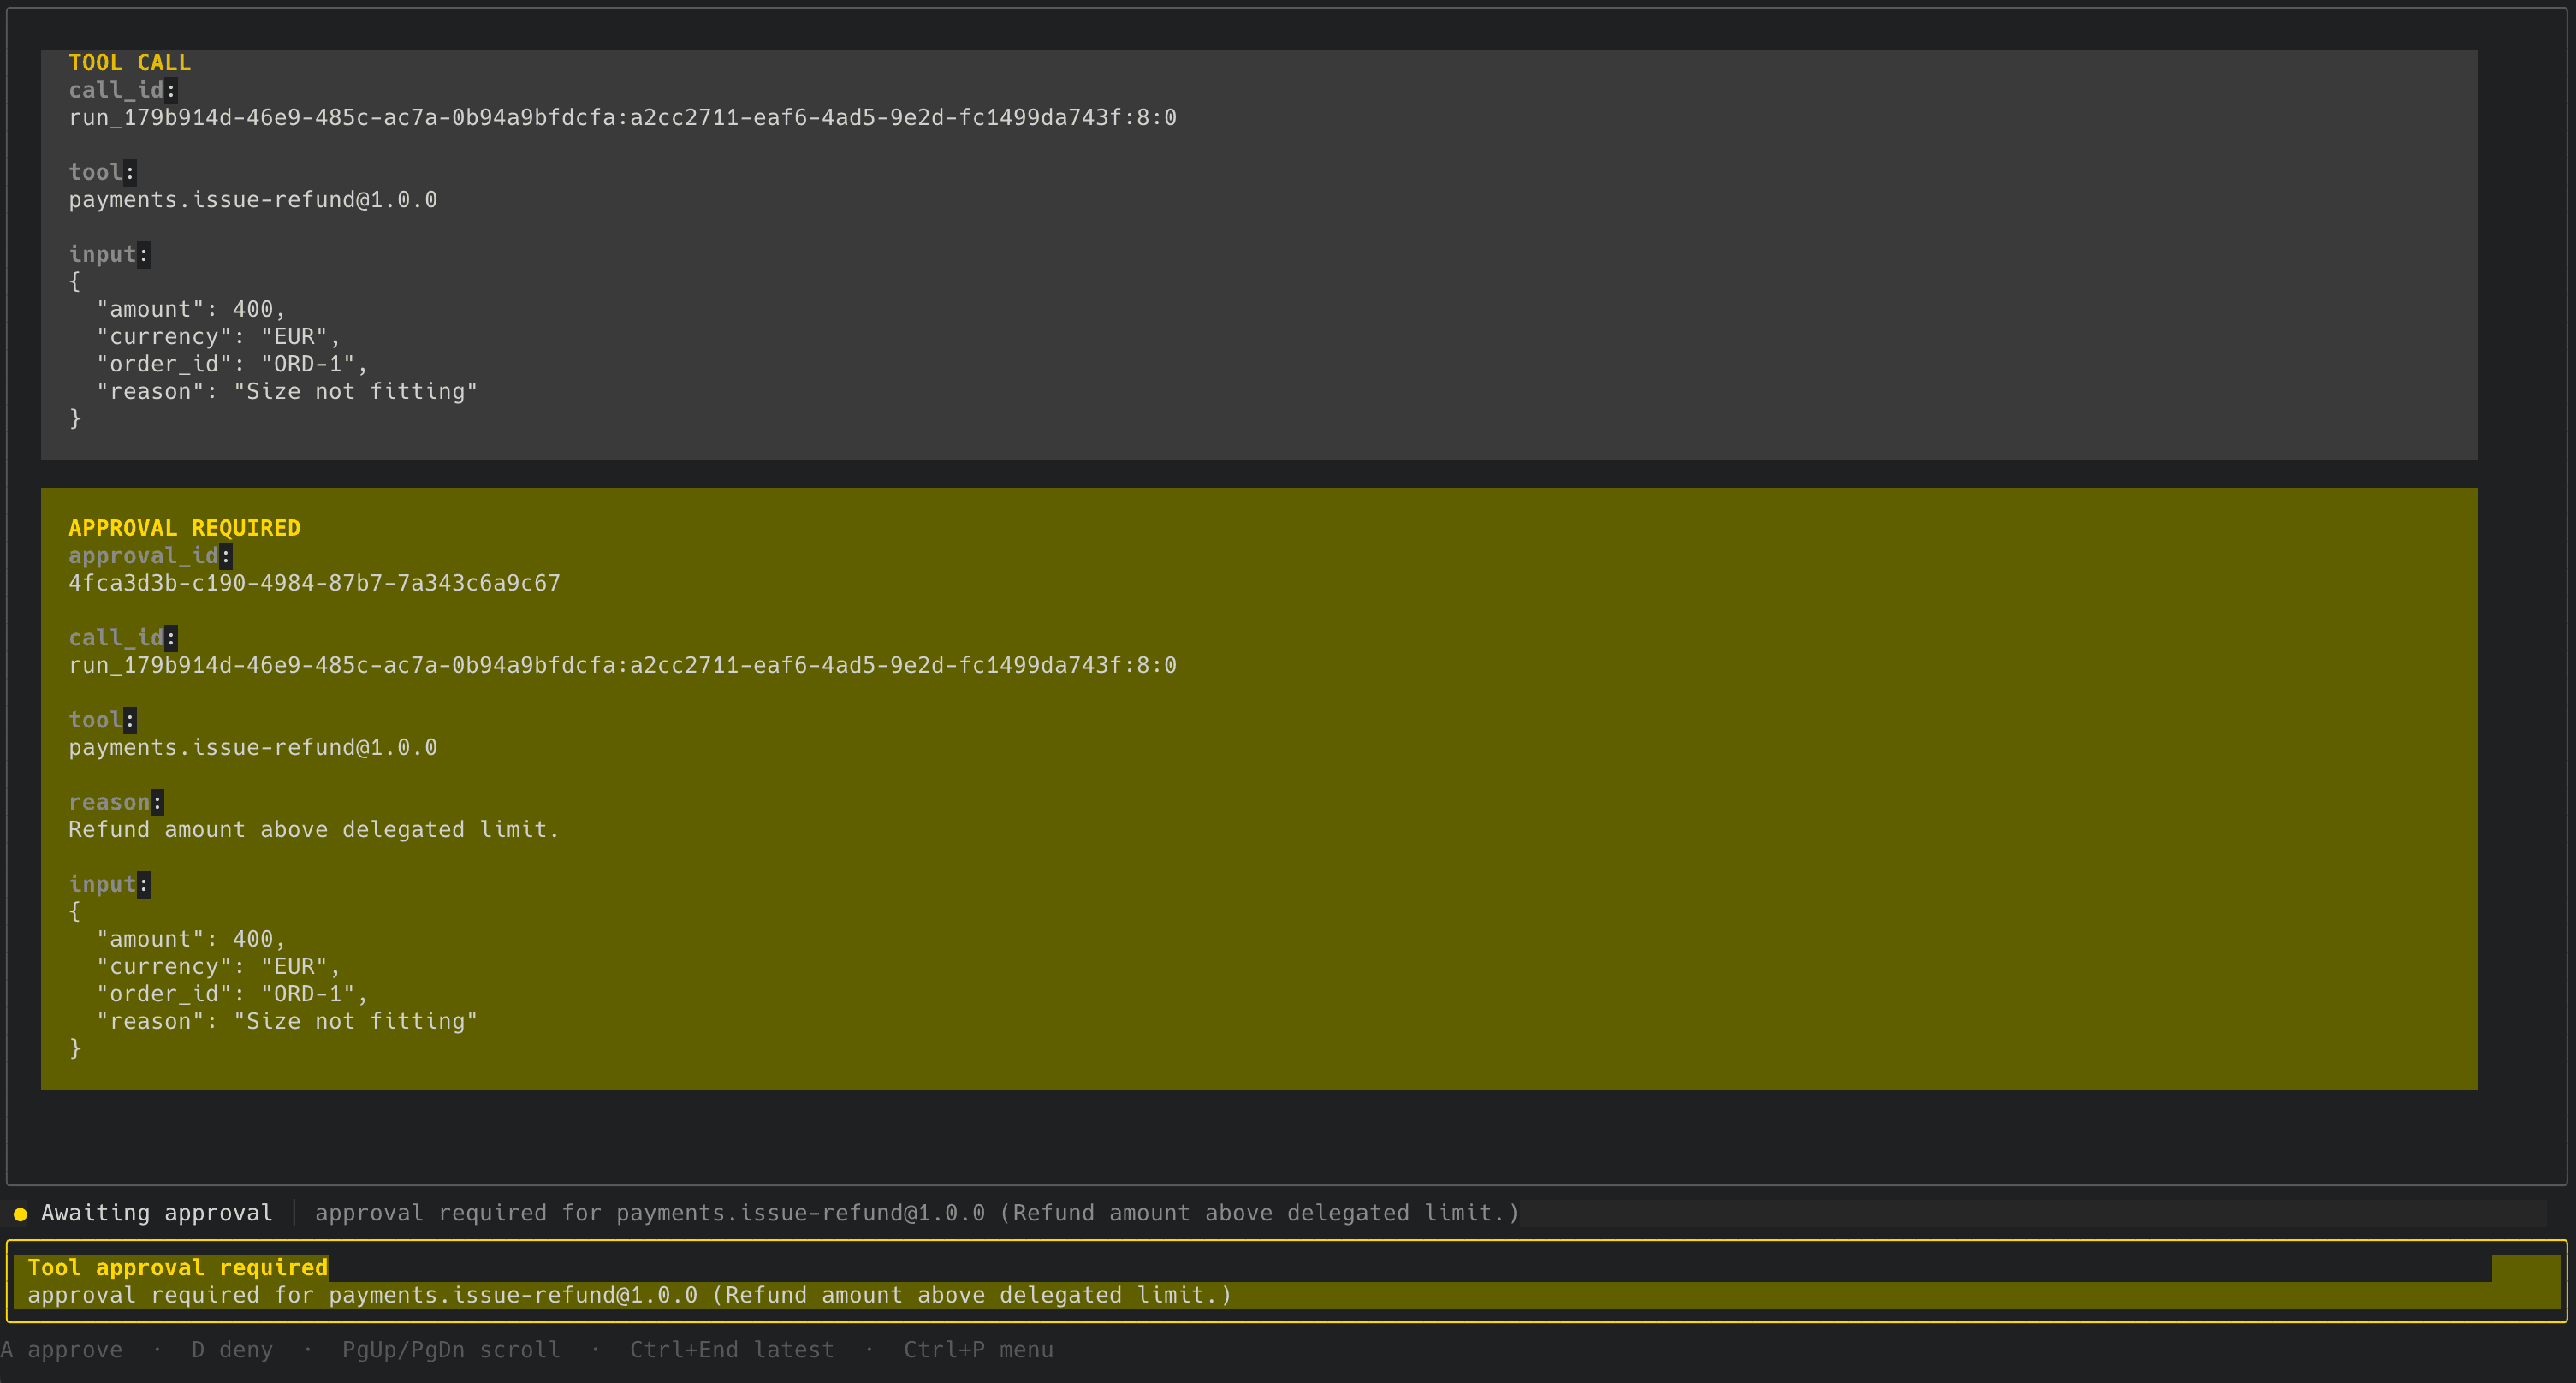This screenshot has width=2576, height=1383.
Task: Select the amount 400 line in approval input
Action: click(191, 939)
